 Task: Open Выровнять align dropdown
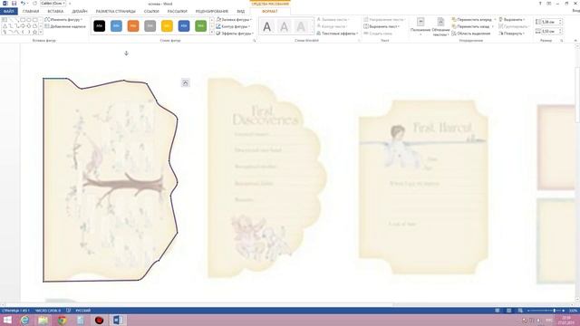pyautogui.click(x=512, y=19)
